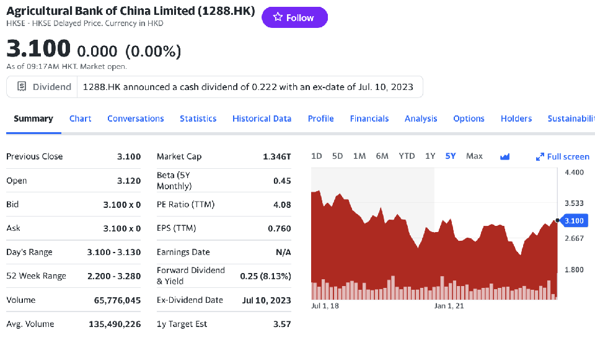Open the Chart tab
Screen dimensions: 595x345
(x=81, y=119)
